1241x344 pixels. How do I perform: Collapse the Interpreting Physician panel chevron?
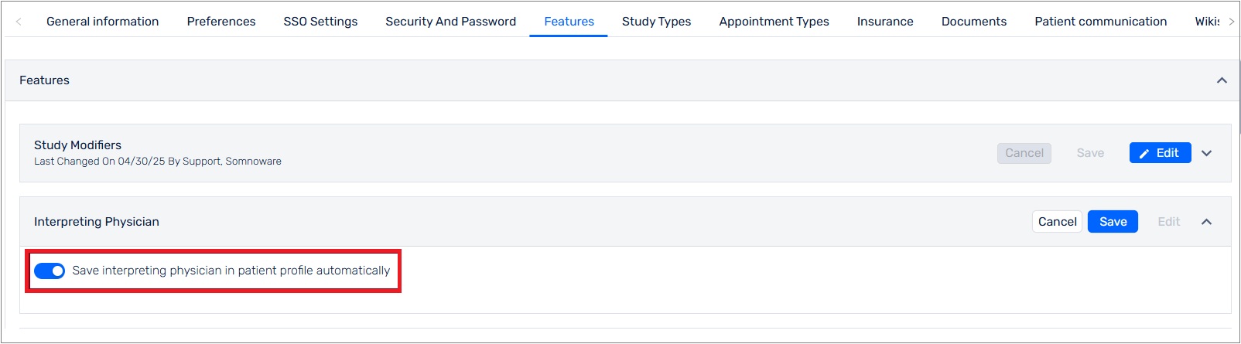[x=1206, y=222]
